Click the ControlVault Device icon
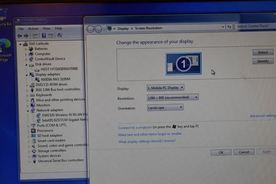 pyautogui.click(x=31, y=59)
